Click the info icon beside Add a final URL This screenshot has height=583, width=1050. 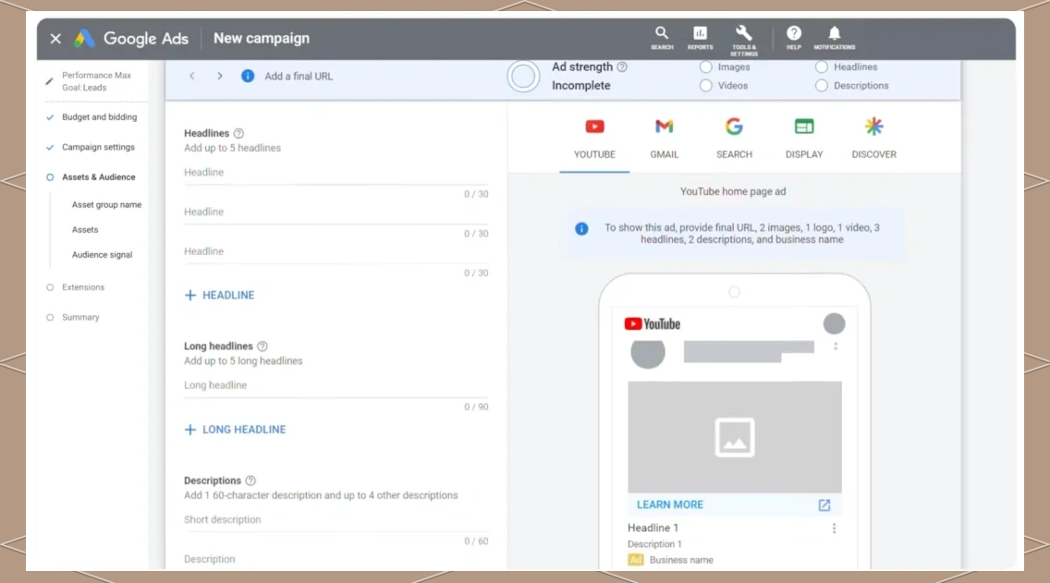pyautogui.click(x=248, y=77)
